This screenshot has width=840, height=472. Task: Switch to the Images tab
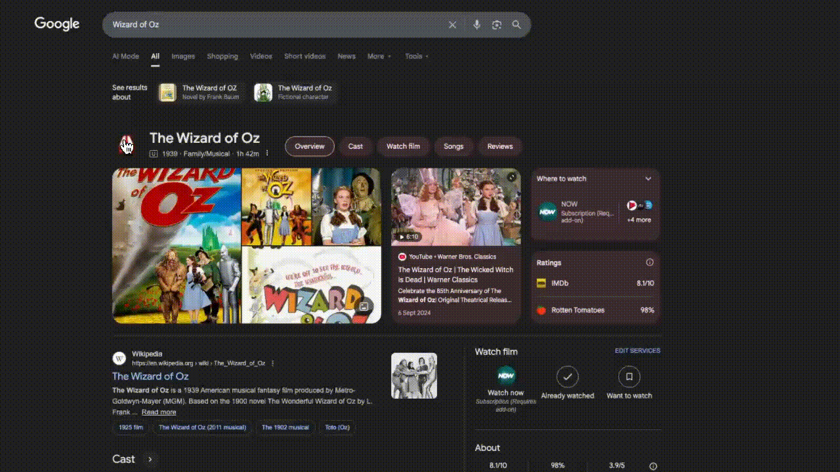pyautogui.click(x=183, y=56)
